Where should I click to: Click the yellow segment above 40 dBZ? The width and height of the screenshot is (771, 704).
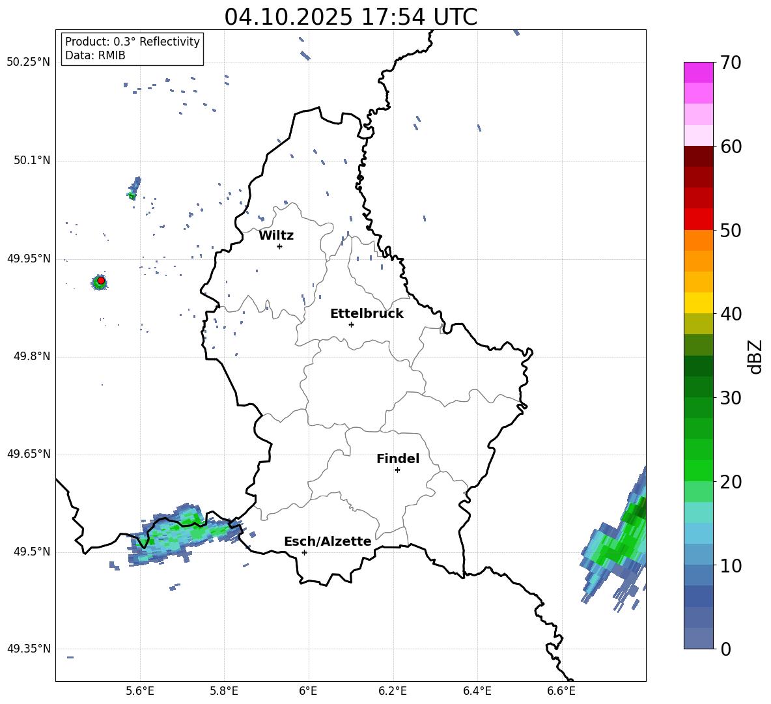click(698, 303)
